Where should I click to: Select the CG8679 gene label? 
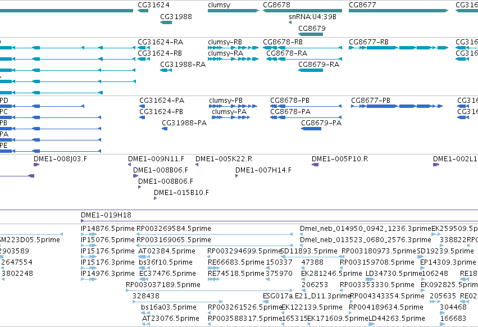click(312, 28)
